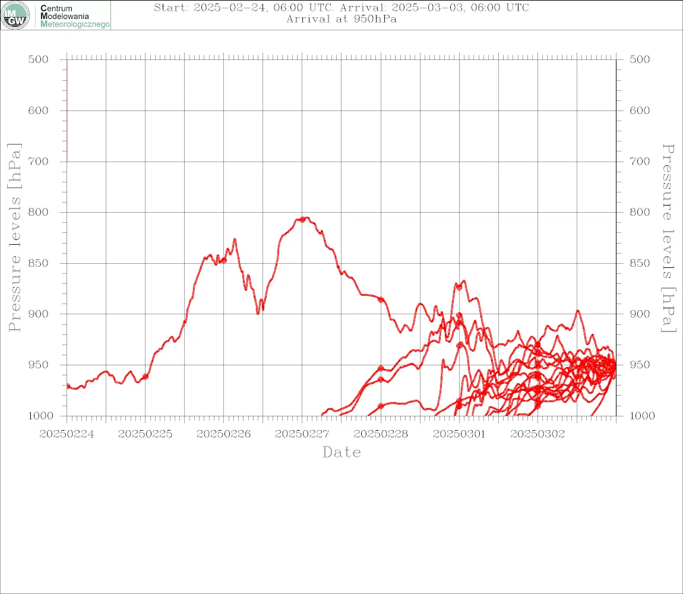The image size is (683, 594).
Task: Click the left axis value 600
Action: (x=39, y=110)
